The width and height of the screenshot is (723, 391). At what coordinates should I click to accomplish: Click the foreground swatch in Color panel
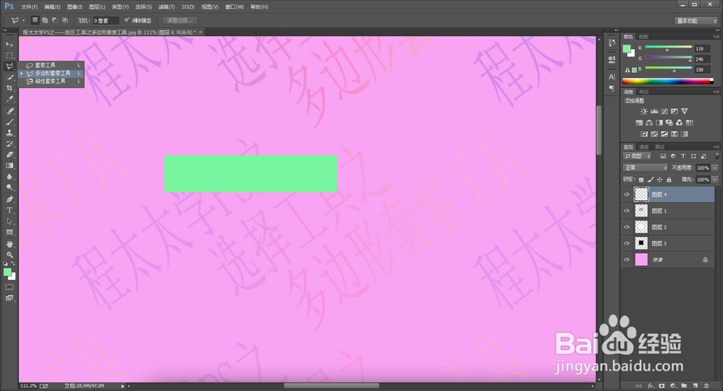[627, 49]
